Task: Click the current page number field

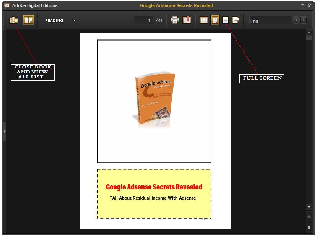Action: pos(143,20)
